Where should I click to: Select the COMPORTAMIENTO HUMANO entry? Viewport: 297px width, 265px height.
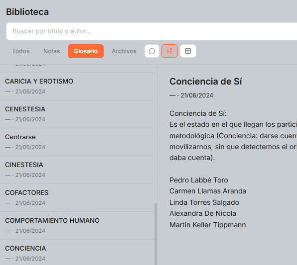click(x=77, y=226)
